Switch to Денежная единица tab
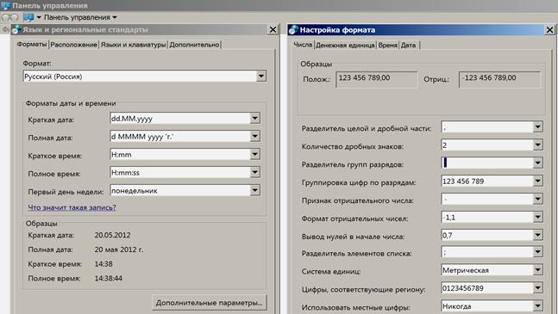Screen dimensions: 558x314 click(x=345, y=45)
